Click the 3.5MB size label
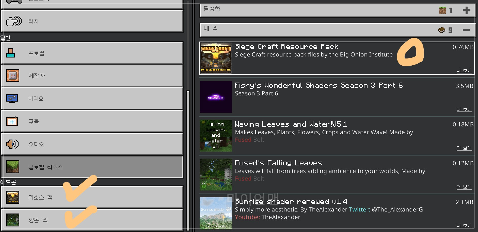Screen dimensions: 478x232 point(464,86)
